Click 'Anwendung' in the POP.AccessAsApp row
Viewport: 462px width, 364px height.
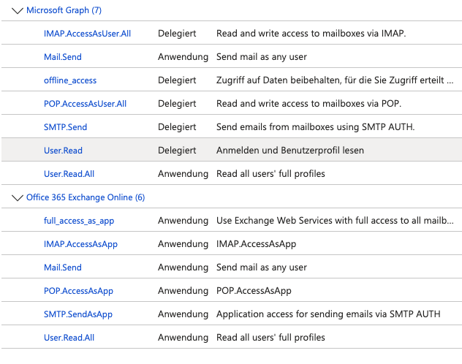tap(183, 291)
